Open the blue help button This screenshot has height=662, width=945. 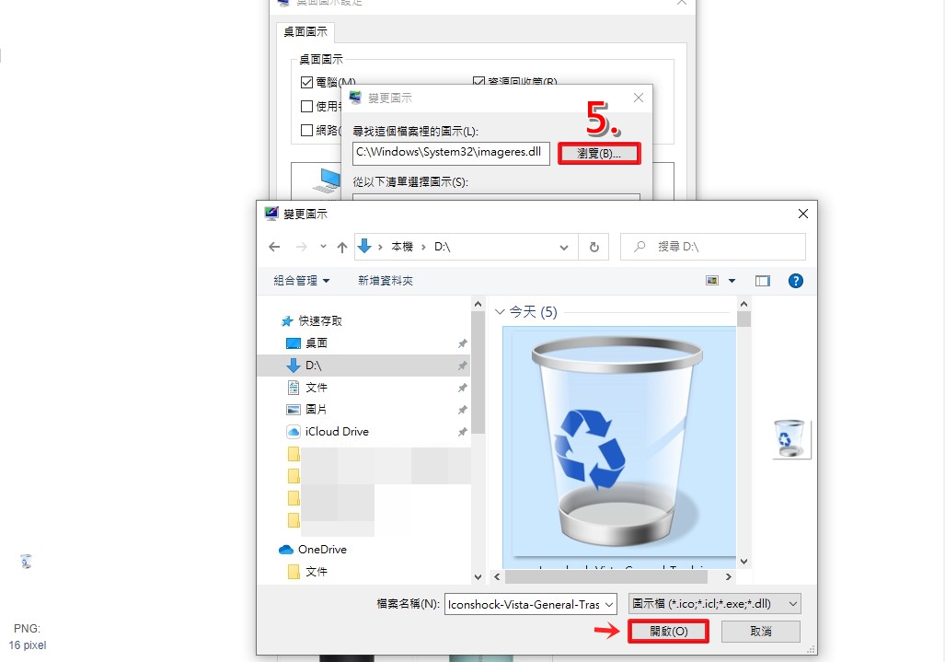coord(796,280)
